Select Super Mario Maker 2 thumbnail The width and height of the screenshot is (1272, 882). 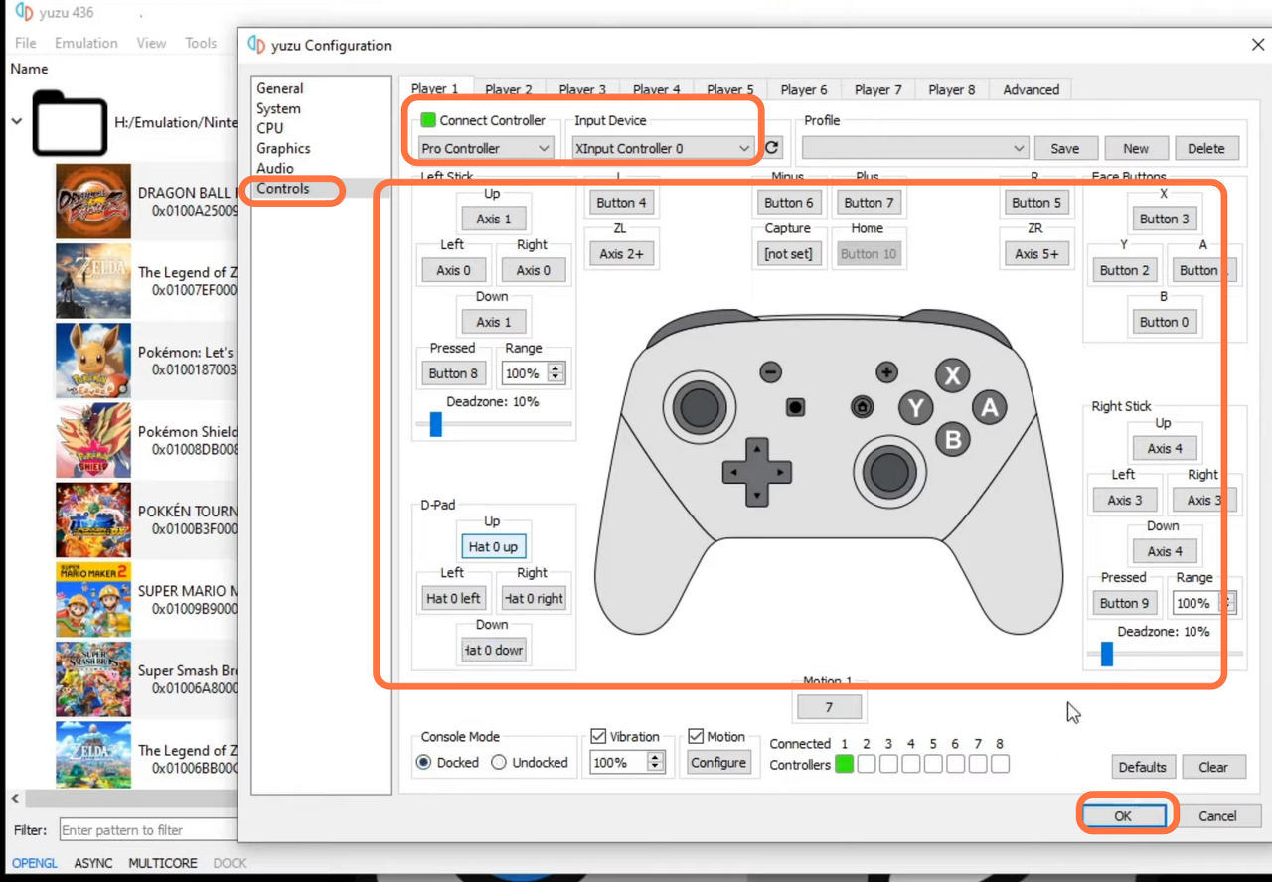point(93,599)
